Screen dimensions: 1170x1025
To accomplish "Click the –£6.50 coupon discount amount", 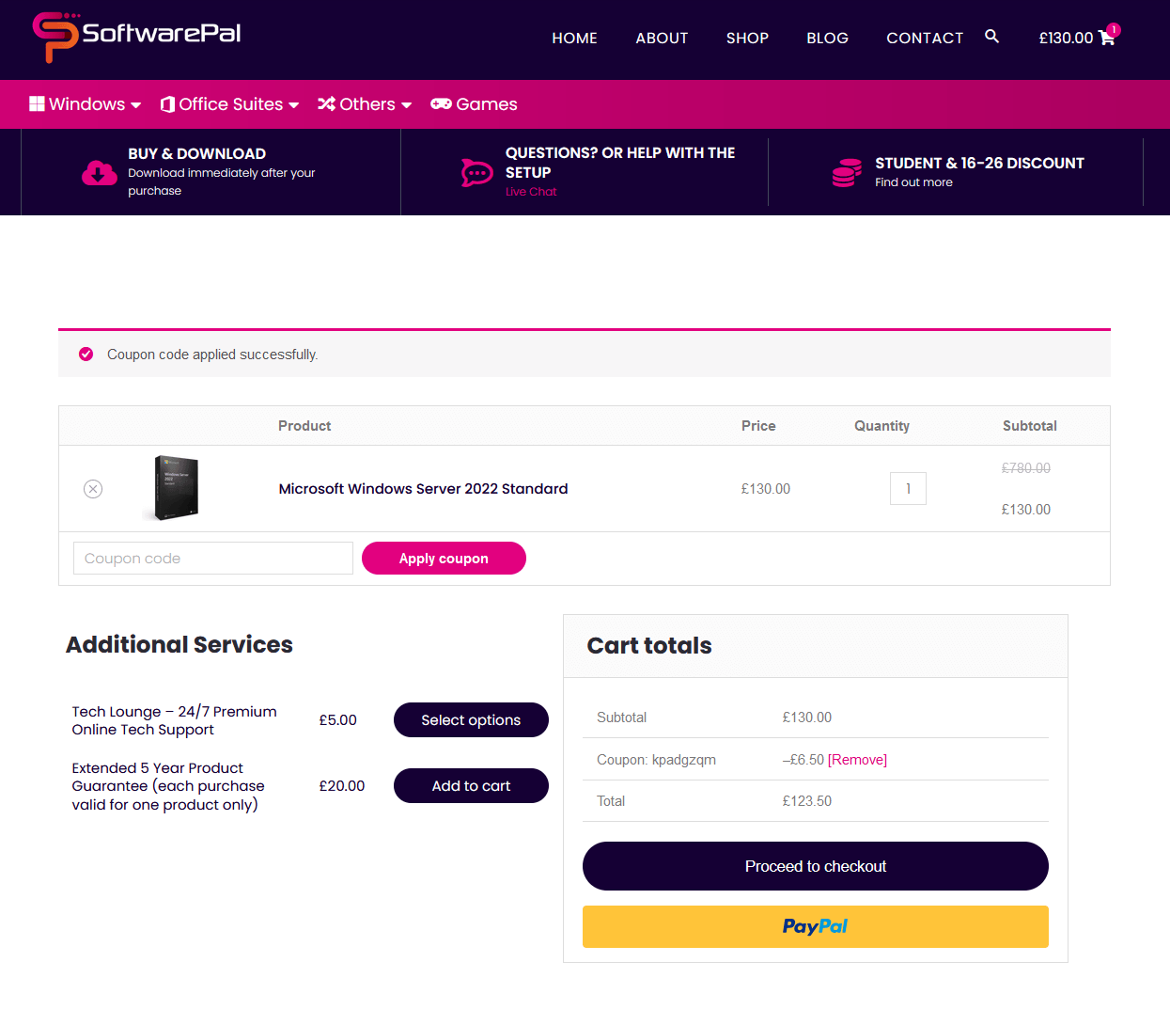I will coord(803,760).
